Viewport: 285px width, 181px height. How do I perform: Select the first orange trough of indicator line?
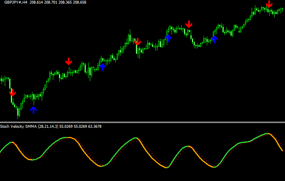(33, 160)
